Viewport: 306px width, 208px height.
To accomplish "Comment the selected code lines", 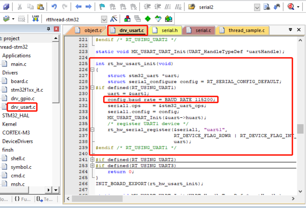I will [x=168, y=7].
